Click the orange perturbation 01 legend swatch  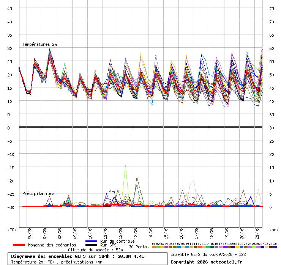(x=153, y=247)
